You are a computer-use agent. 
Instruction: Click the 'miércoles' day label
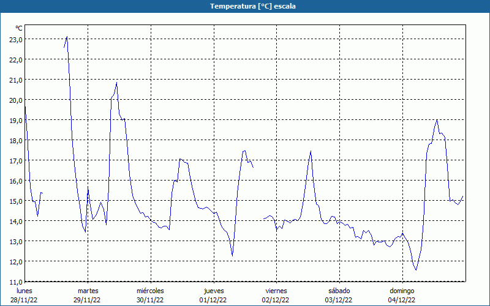click(150, 291)
